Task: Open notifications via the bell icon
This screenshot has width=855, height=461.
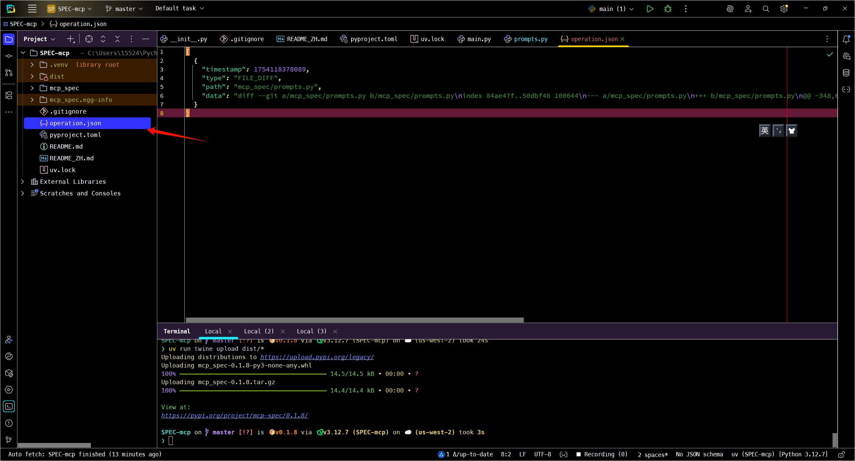Action: tap(846, 39)
